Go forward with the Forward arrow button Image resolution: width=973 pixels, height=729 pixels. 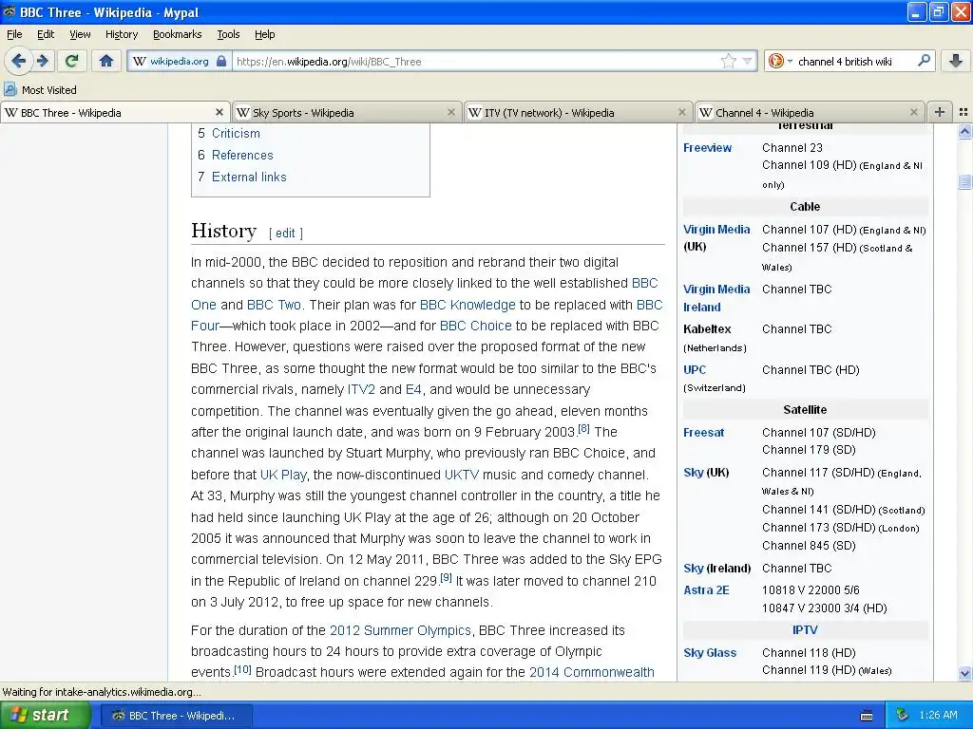(43, 61)
